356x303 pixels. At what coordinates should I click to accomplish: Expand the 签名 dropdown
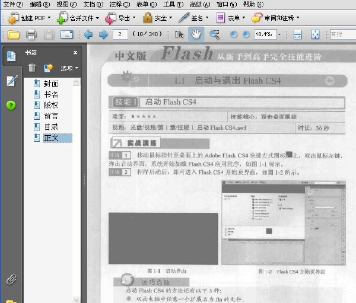coord(207,17)
